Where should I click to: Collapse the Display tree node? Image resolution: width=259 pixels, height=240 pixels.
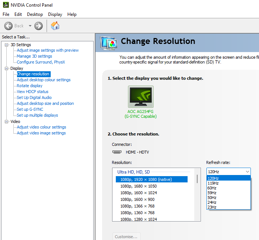click(x=6, y=68)
